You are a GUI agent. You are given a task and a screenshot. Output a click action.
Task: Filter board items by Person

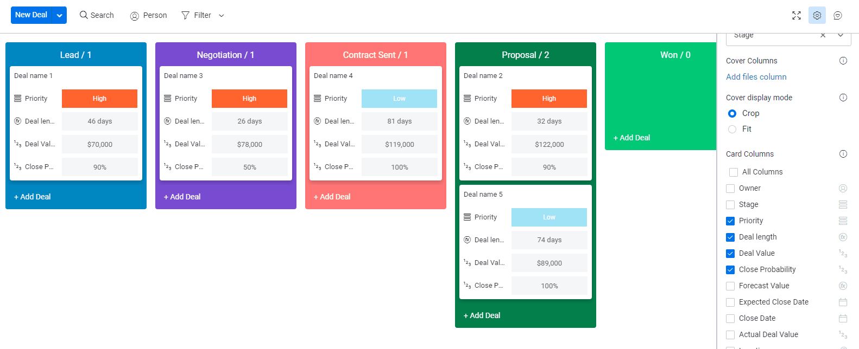(148, 15)
